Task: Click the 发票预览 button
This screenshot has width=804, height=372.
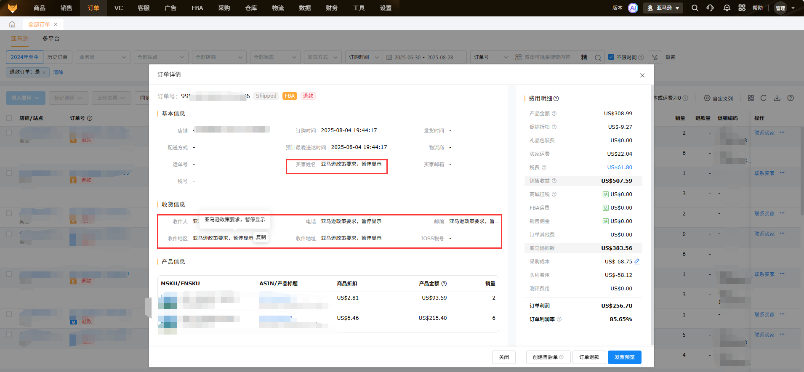Action: 625,357
